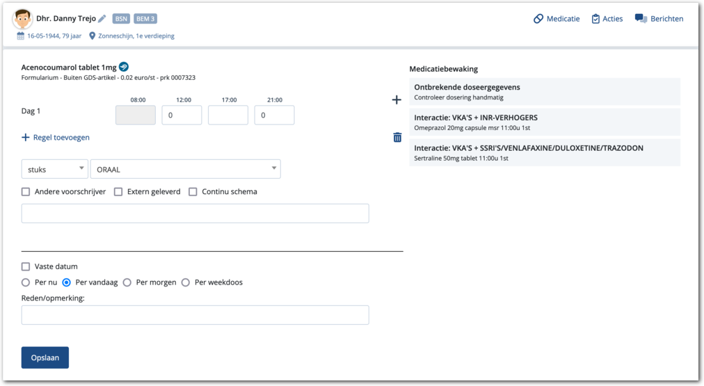
Task: Click Regel toevoegen to add a row
Action: click(x=56, y=138)
